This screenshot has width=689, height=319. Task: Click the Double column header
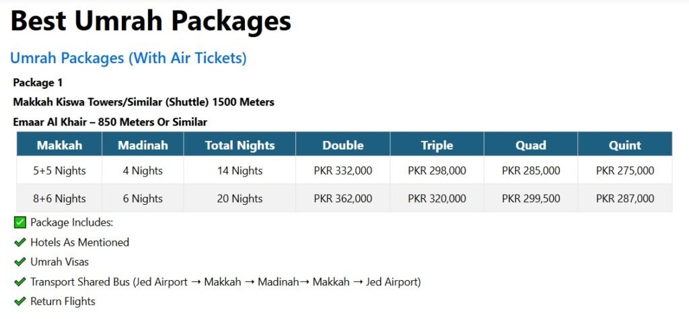point(342,144)
